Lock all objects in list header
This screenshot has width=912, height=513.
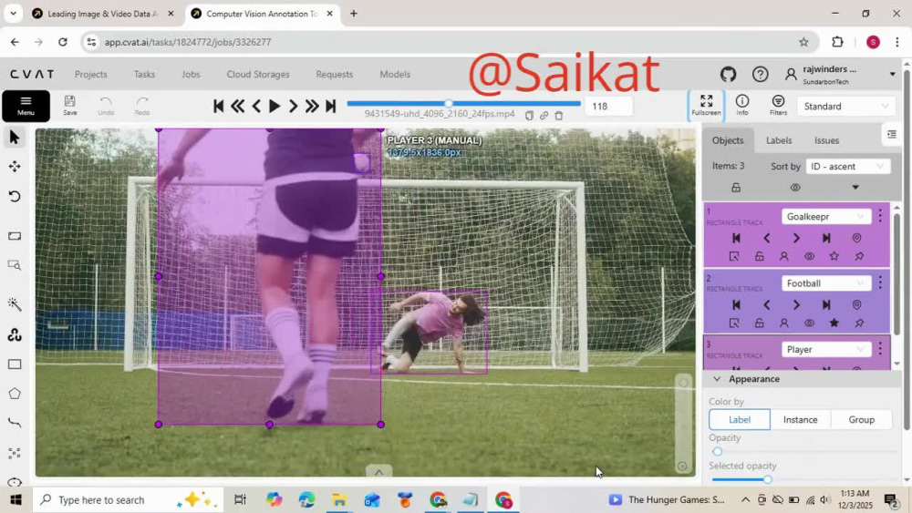736,188
